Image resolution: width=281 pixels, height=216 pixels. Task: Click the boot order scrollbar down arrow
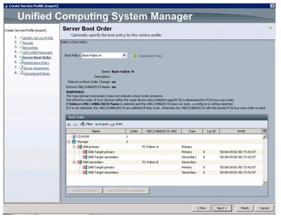click(x=264, y=183)
